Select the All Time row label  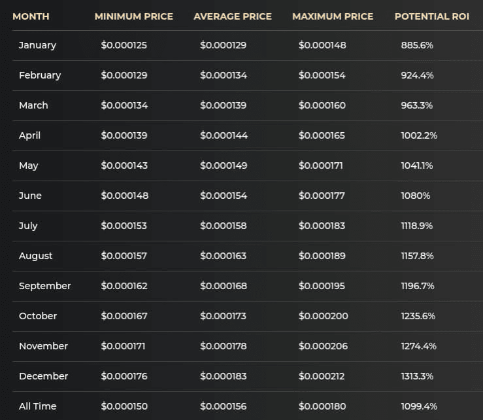(37, 406)
